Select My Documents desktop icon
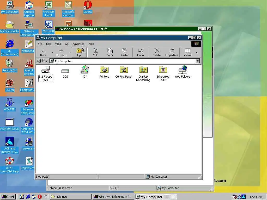The image size is (267, 200). (9, 27)
